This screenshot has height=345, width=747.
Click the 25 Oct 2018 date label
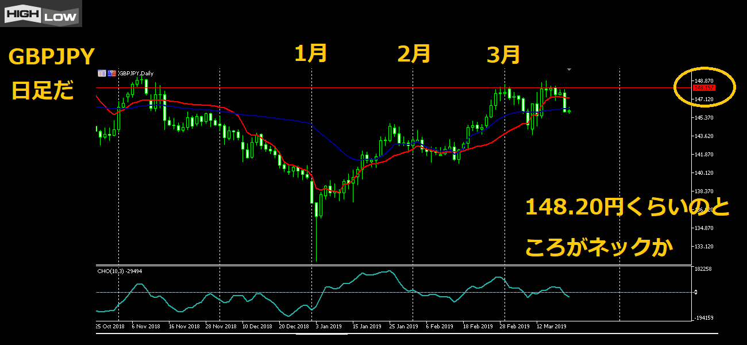click(110, 326)
